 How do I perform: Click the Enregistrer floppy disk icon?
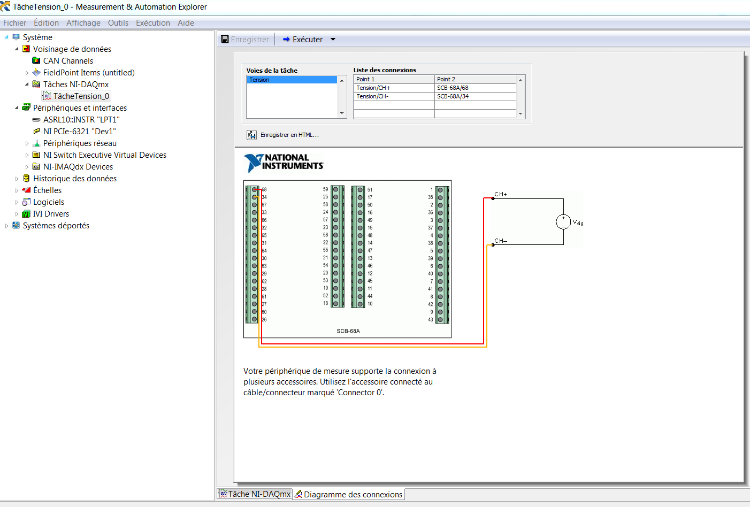(225, 40)
